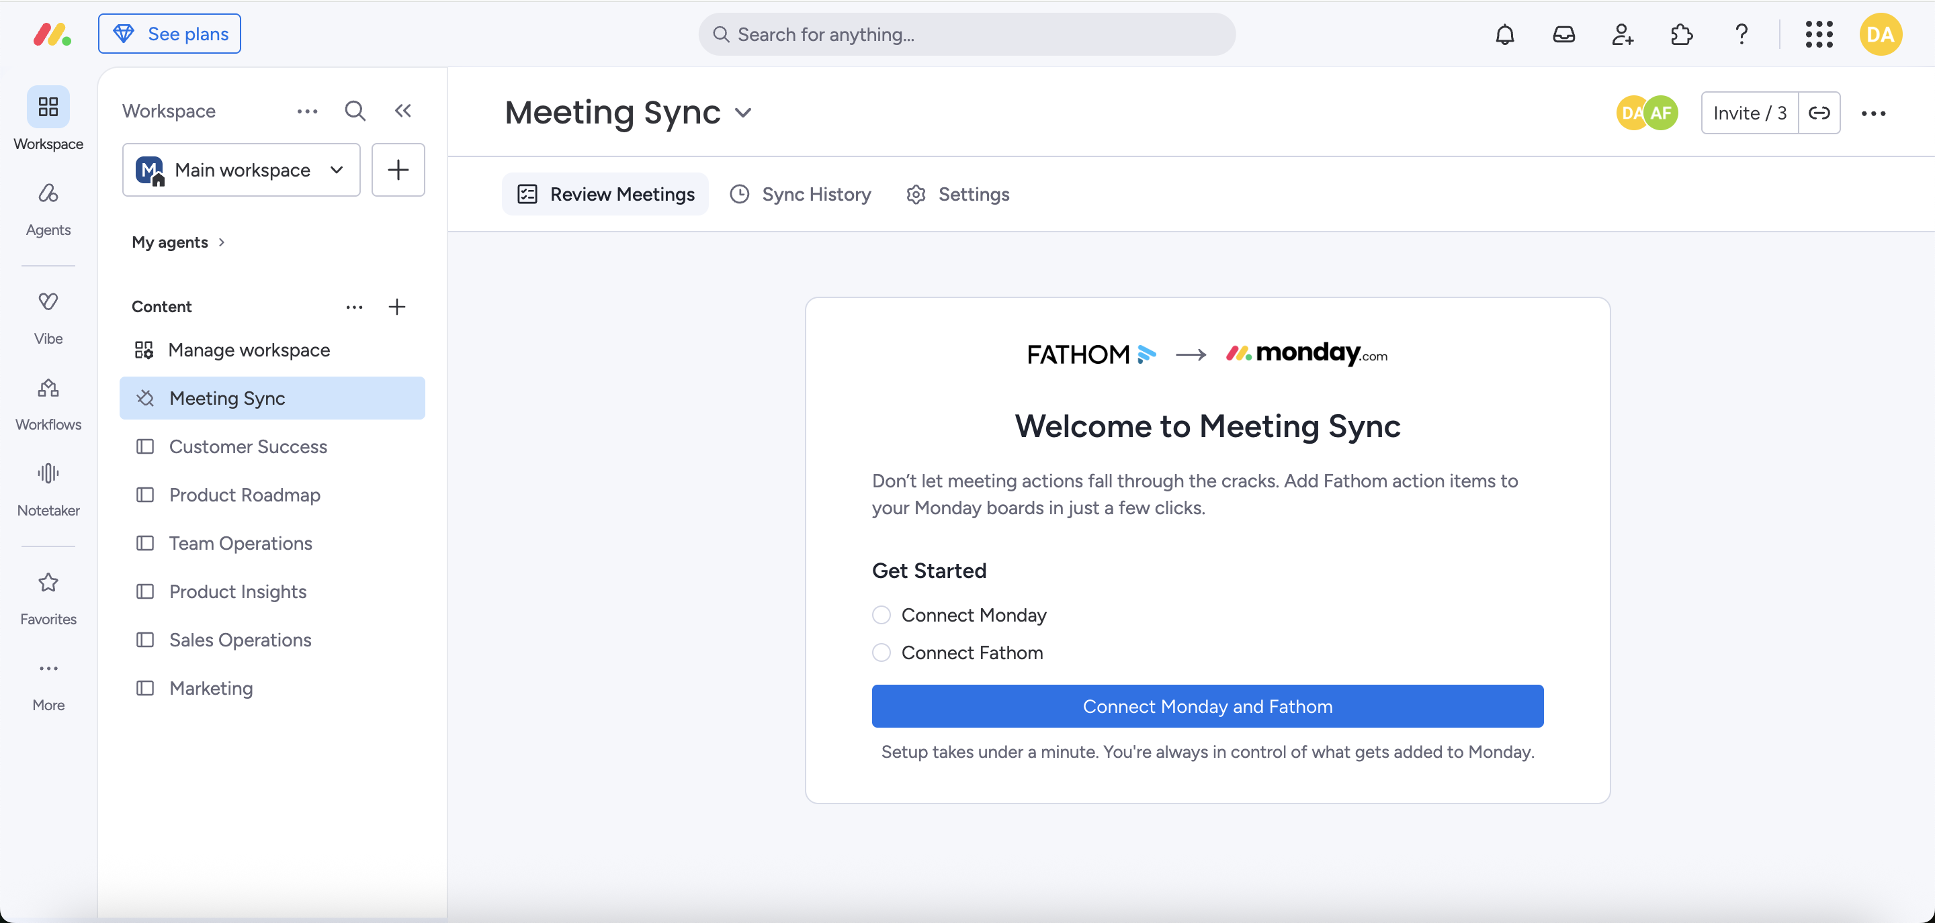Open Agents in left rail
Screen dimensions: 1935x923
48,209
